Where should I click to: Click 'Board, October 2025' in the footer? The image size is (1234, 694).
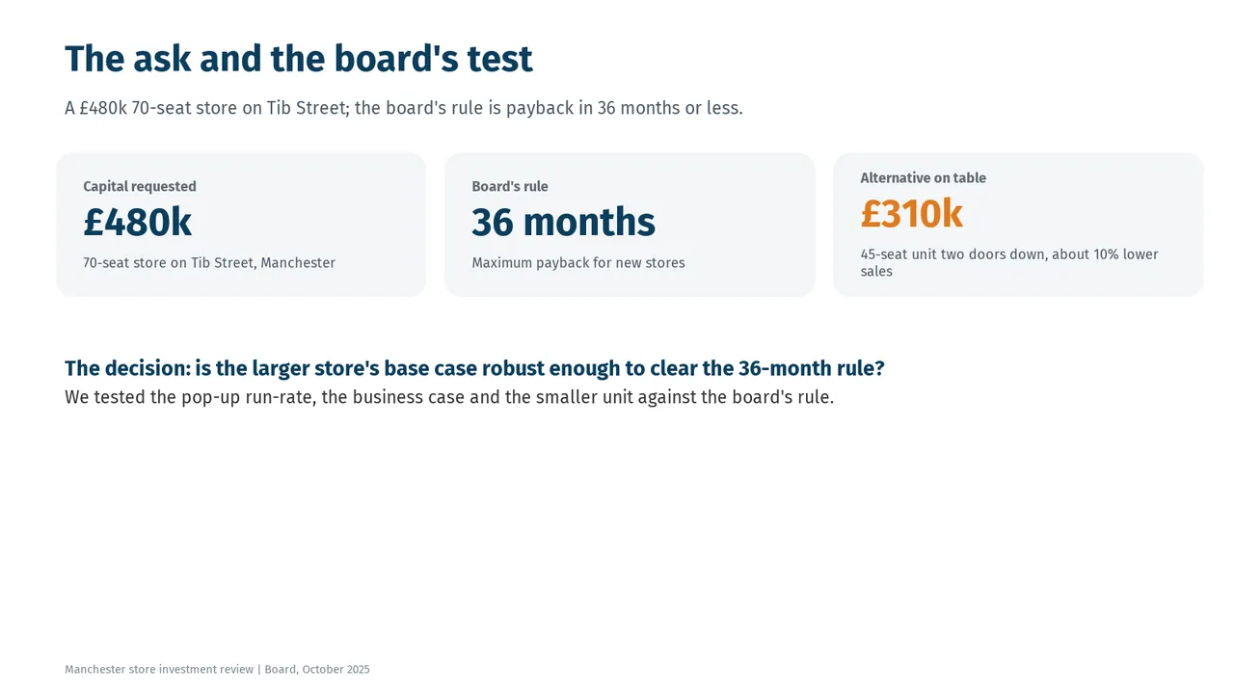coord(317,670)
